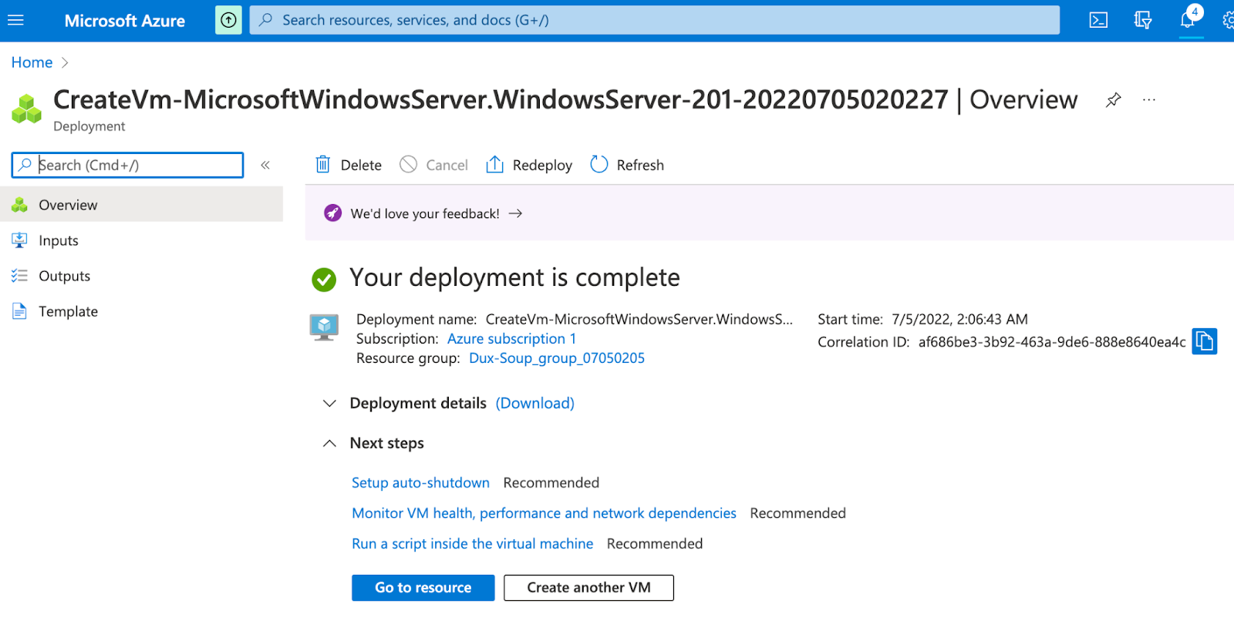Click the Correlation ID value text
The height and width of the screenshot is (624, 1234).
(x=1052, y=342)
